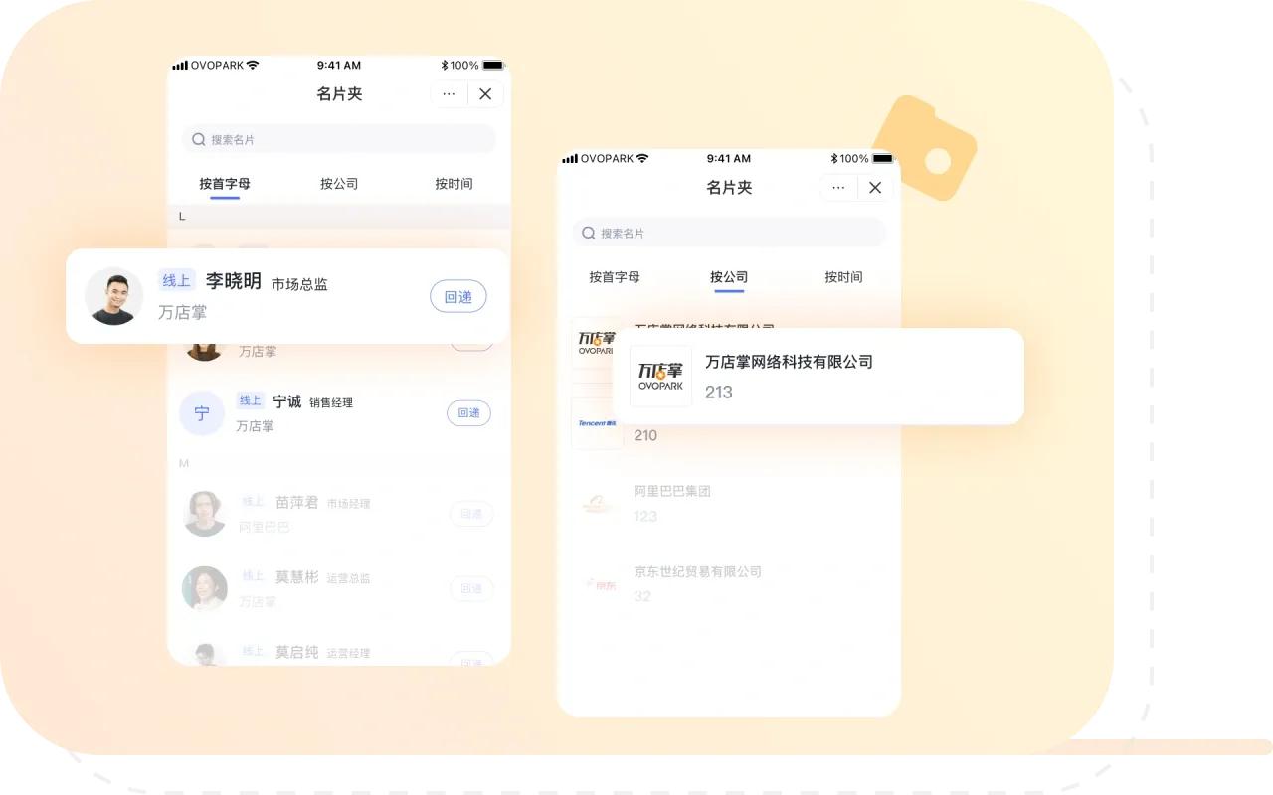Screen dimensions: 1273x795
Task: Click 李晓明's profile photo avatar
Action: [x=114, y=296]
